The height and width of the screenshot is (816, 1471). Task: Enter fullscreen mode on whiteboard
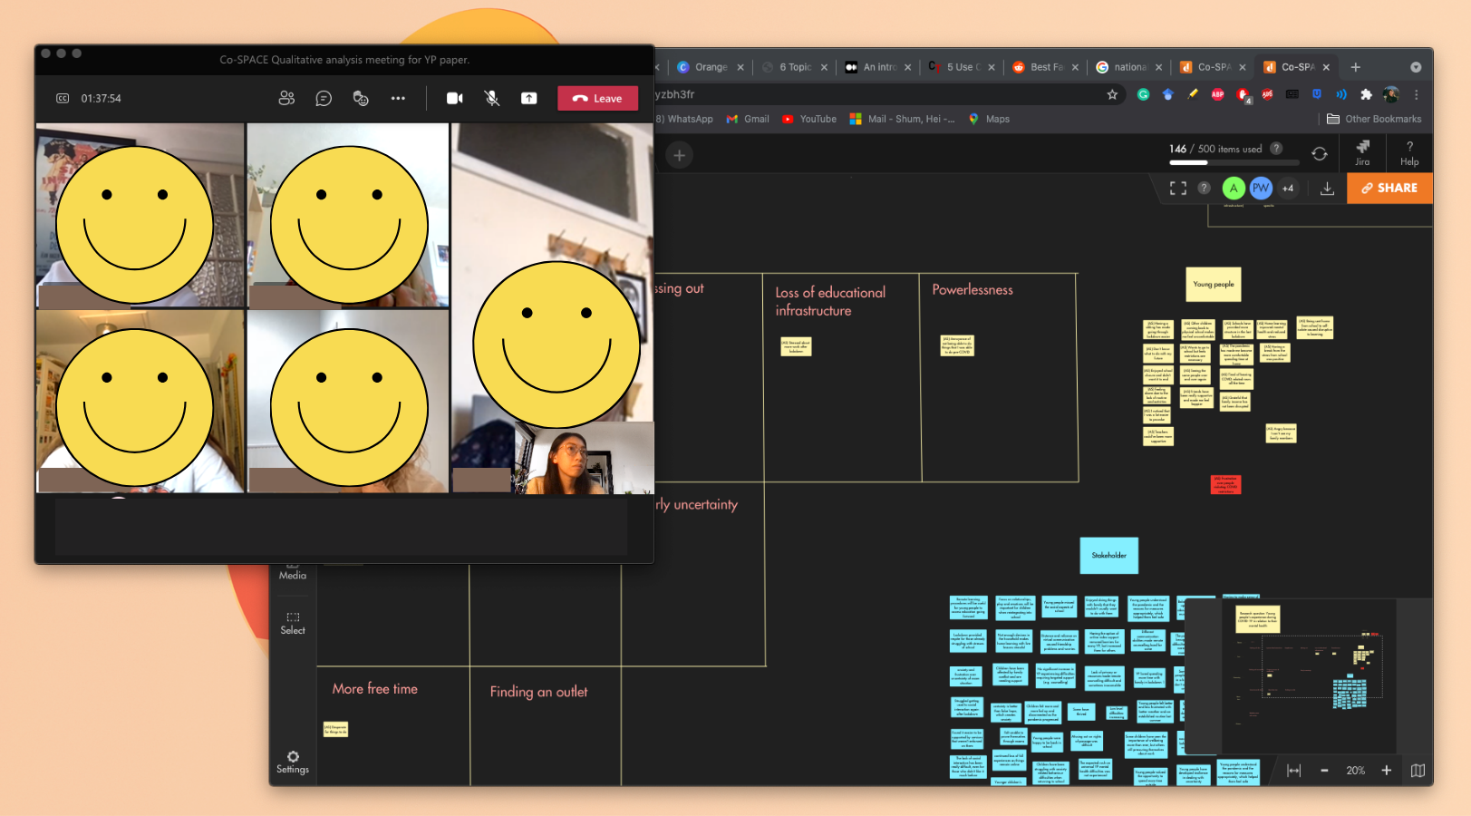1178,188
